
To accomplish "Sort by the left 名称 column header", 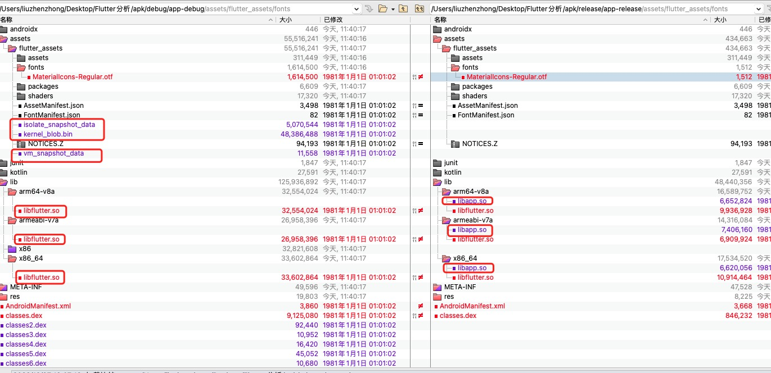I will [x=138, y=20].
